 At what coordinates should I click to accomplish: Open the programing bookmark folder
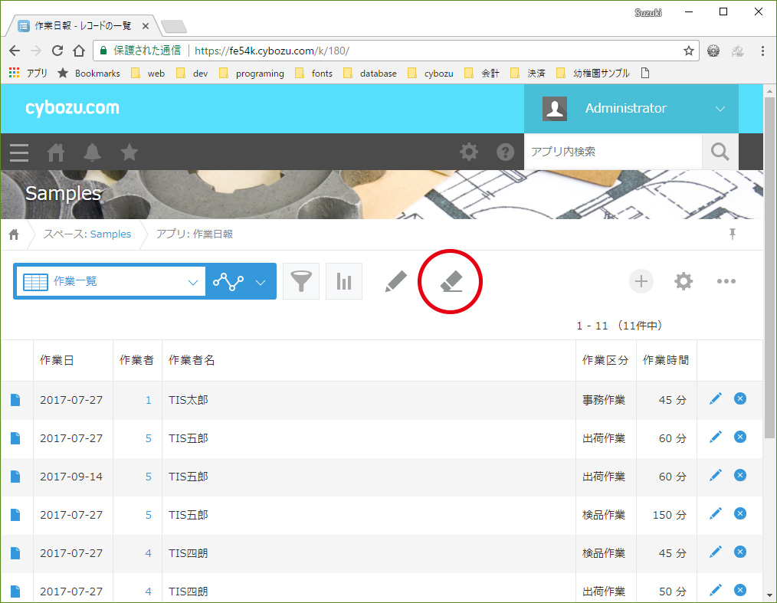[x=252, y=74]
